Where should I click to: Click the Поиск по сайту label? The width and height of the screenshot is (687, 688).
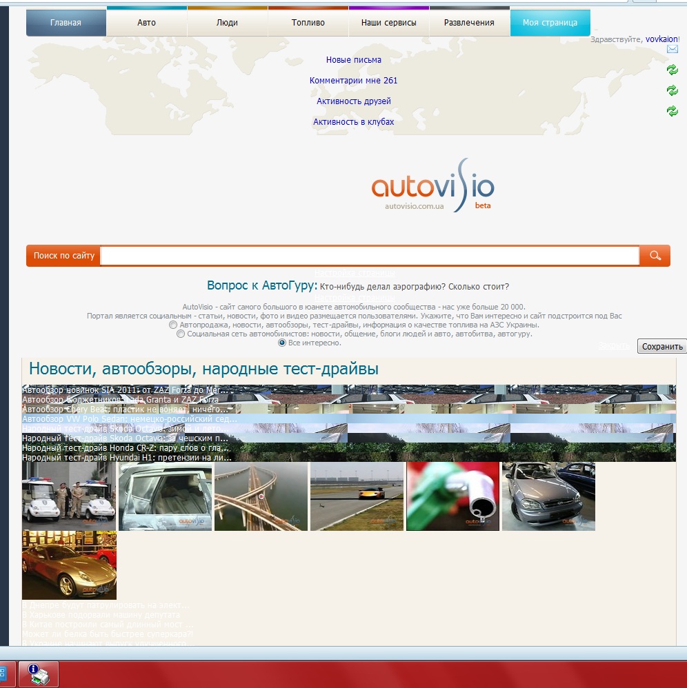point(64,255)
